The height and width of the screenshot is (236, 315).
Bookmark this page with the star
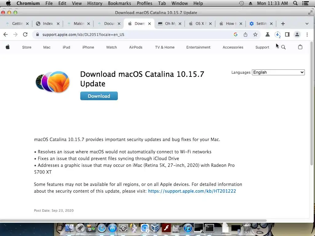(255, 34)
